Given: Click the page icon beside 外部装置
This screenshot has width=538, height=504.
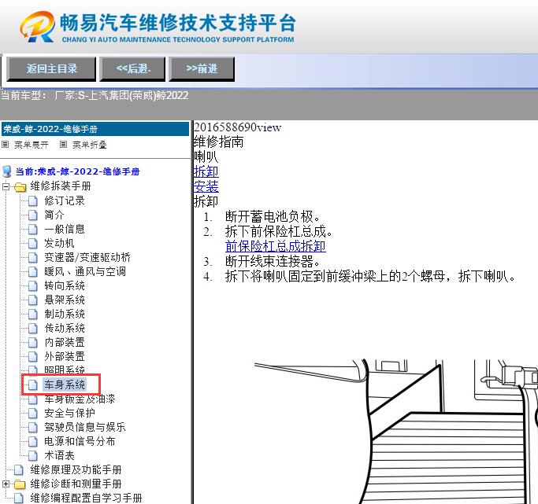Looking at the screenshot, I should (33, 356).
